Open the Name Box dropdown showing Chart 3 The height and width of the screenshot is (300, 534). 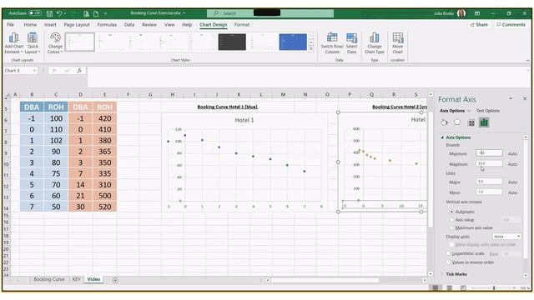(34, 70)
